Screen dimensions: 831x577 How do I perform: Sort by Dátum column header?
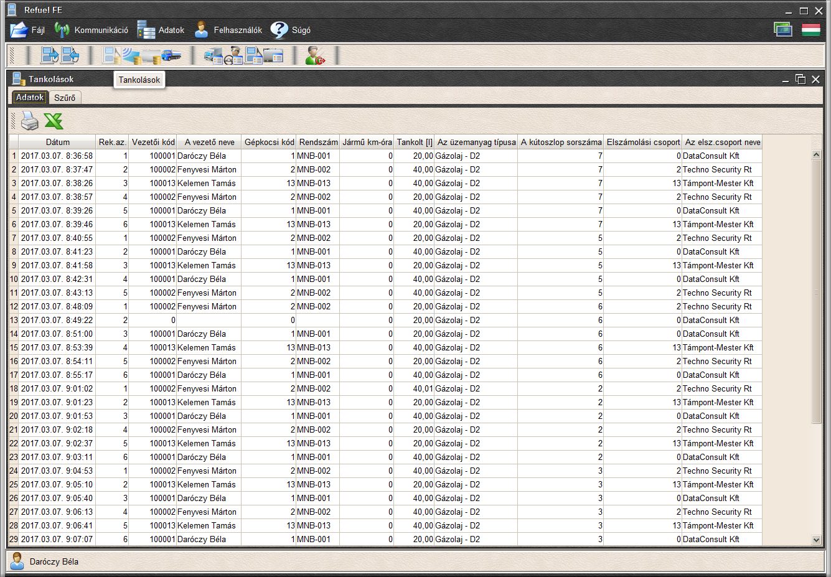click(x=57, y=142)
